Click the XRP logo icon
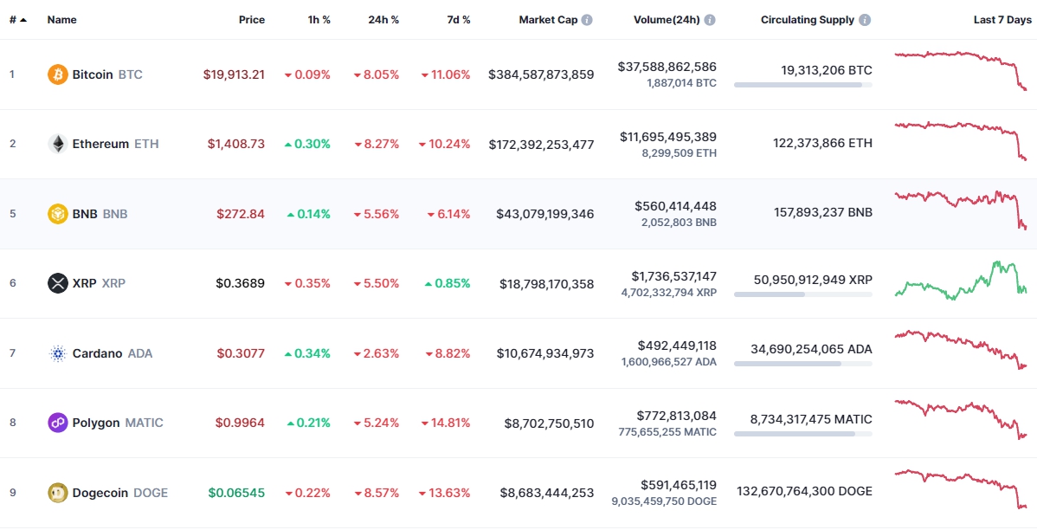1037x530 pixels. click(x=57, y=283)
